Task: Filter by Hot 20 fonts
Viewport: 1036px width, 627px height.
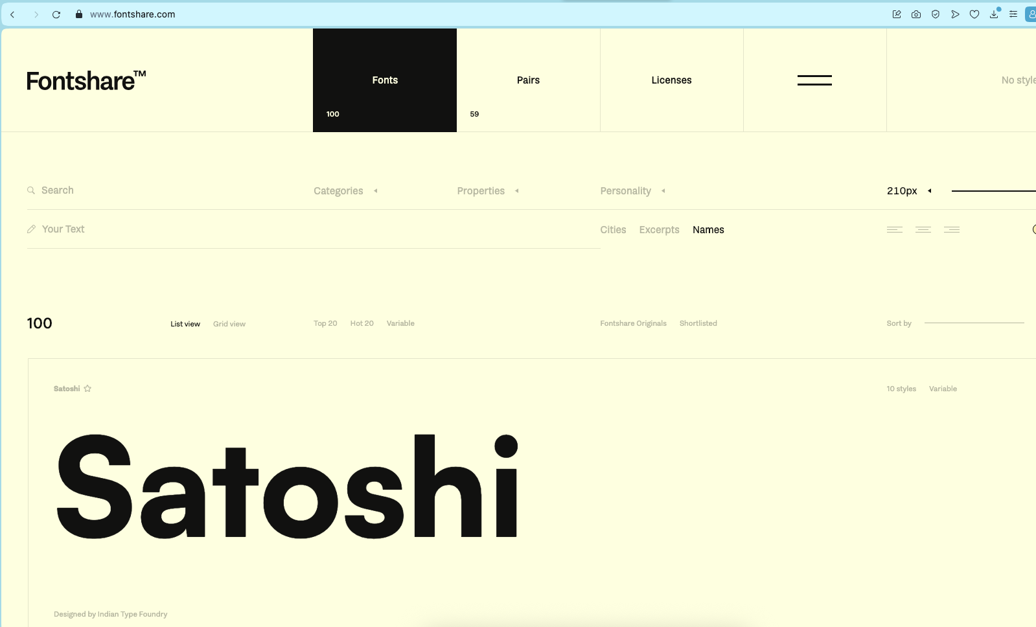Action: 362,323
